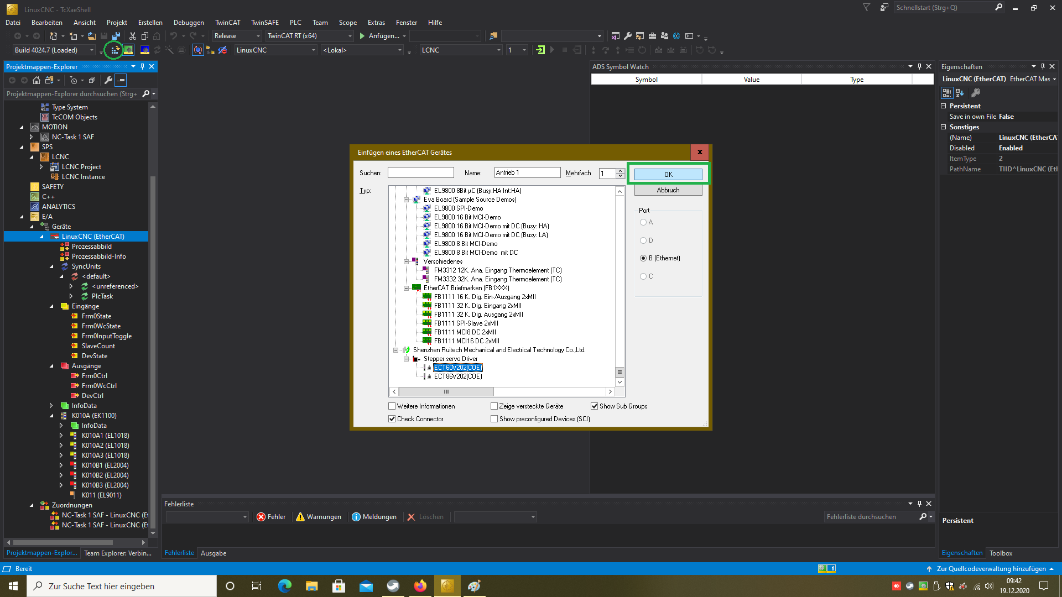Click the Categorized view icon in Eigenschaften

point(947,93)
